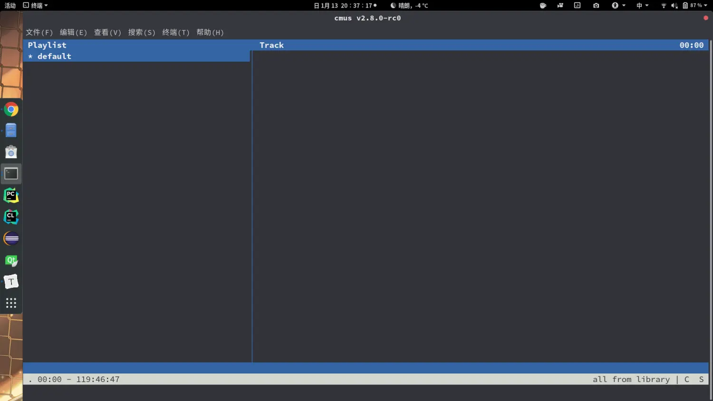Launch PyCharm from the dock
The image size is (713, 401).
[x=11, y=195]
